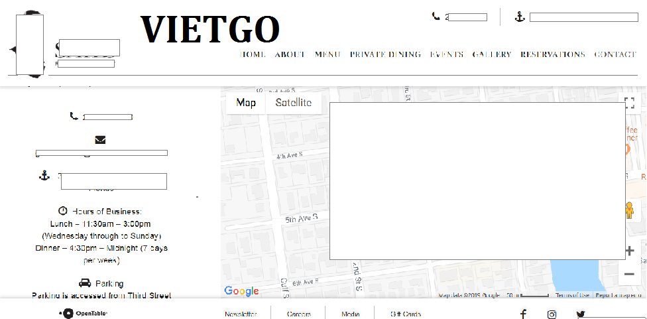This screenshot has height=319, width=647.
Task: Click the Google logo on map
Action: pos(241,291)
